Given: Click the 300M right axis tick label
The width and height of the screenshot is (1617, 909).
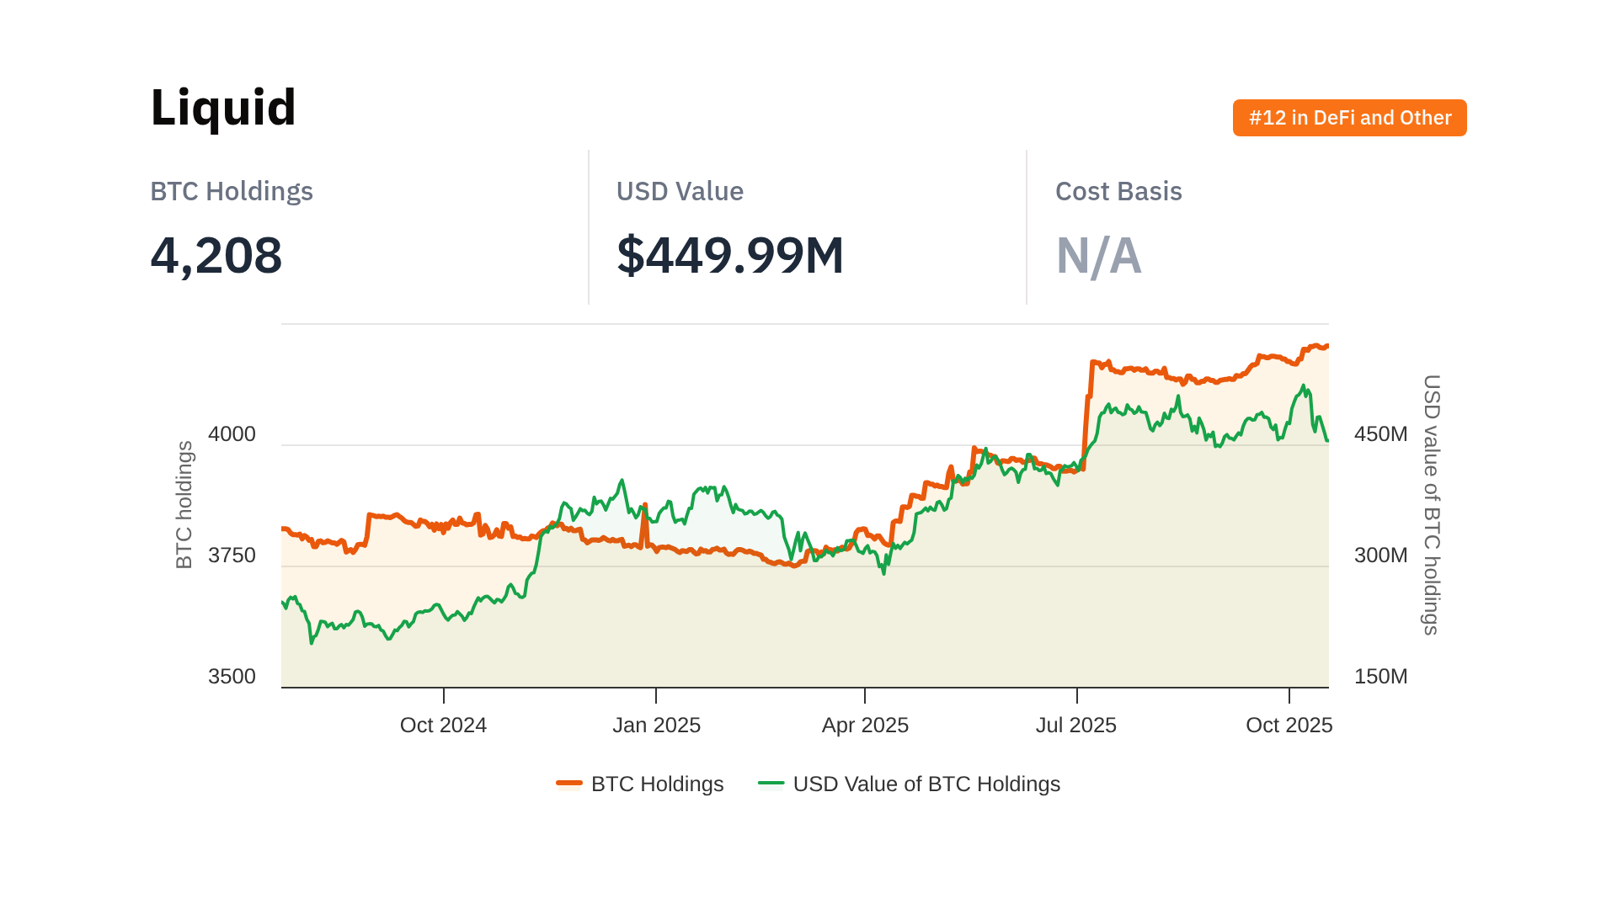Looking at the screenshot, I should tap(1380, 555).
